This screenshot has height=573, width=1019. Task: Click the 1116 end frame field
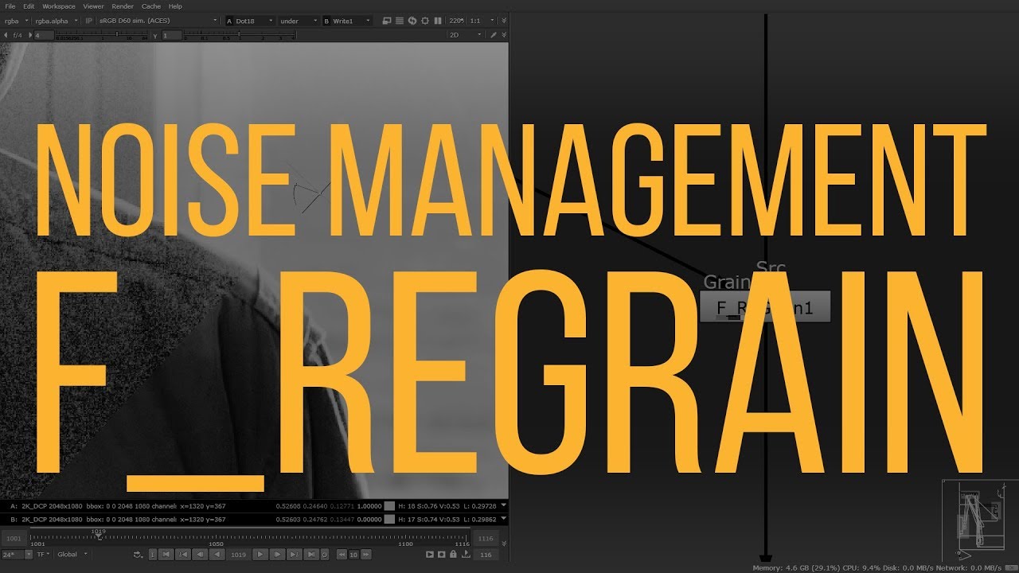486,539
